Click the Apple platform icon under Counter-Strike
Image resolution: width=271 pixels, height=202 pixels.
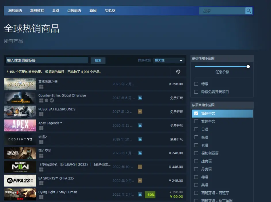(x=47, y=100)
